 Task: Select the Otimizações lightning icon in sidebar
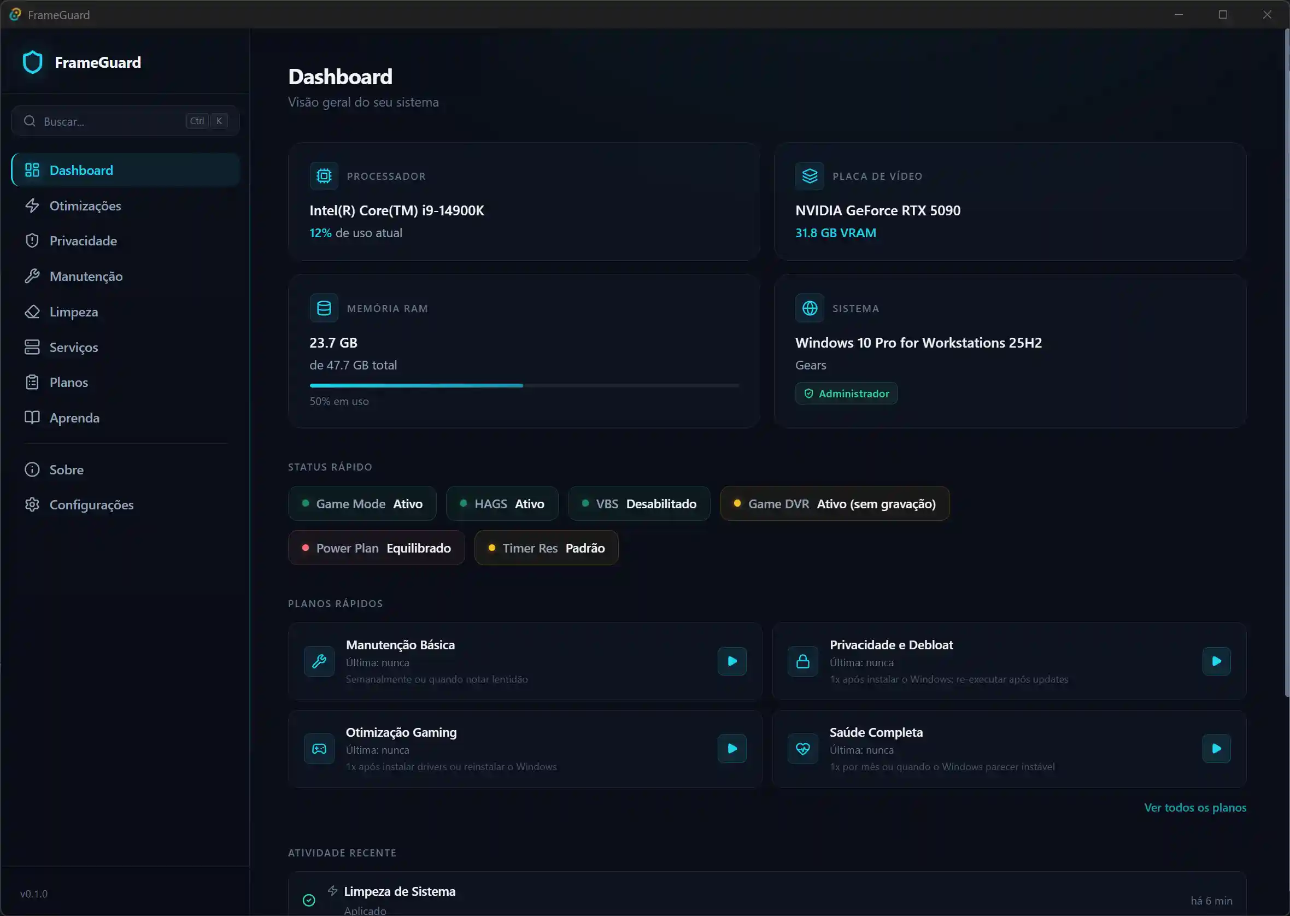(x=32, y=205)
